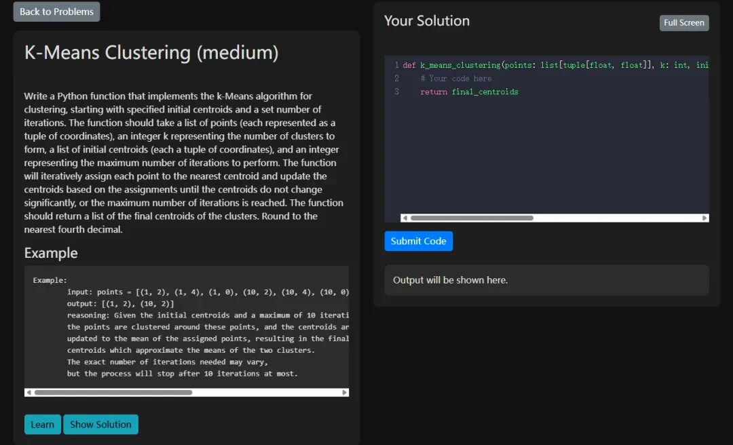Click the '# Your code here' comment line
The height and width of the screenshot is (445, 733).
point(460,79)
